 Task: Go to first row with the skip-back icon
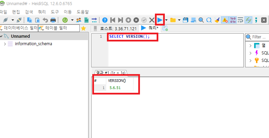coord(113,20)
